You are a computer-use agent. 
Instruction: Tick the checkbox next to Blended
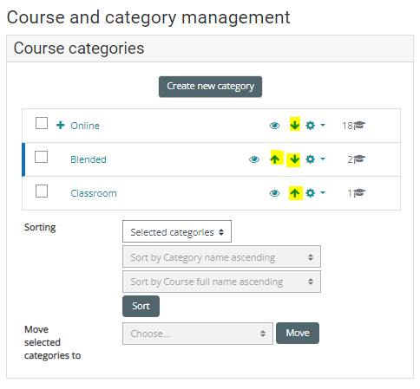41,157
